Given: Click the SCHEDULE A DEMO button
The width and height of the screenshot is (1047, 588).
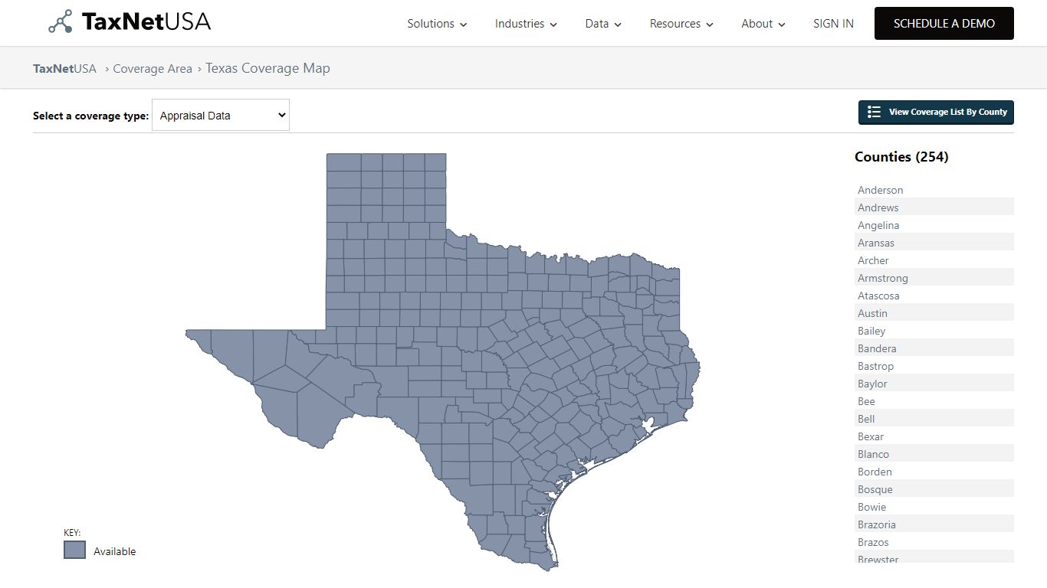Looking at the screenshot, I should (x=944, y=24).
